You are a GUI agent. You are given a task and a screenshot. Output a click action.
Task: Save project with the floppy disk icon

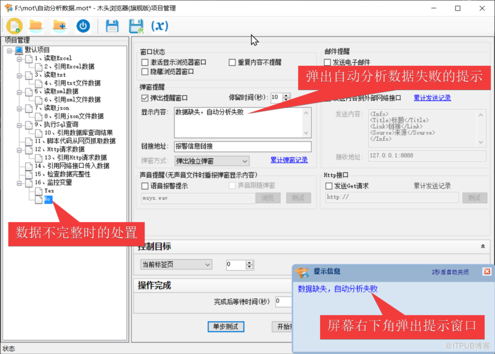[112, 26]
